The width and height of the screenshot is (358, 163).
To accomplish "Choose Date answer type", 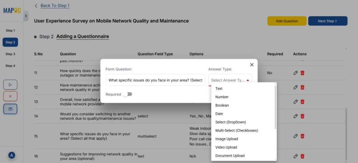I will click(x=243, y=114).
